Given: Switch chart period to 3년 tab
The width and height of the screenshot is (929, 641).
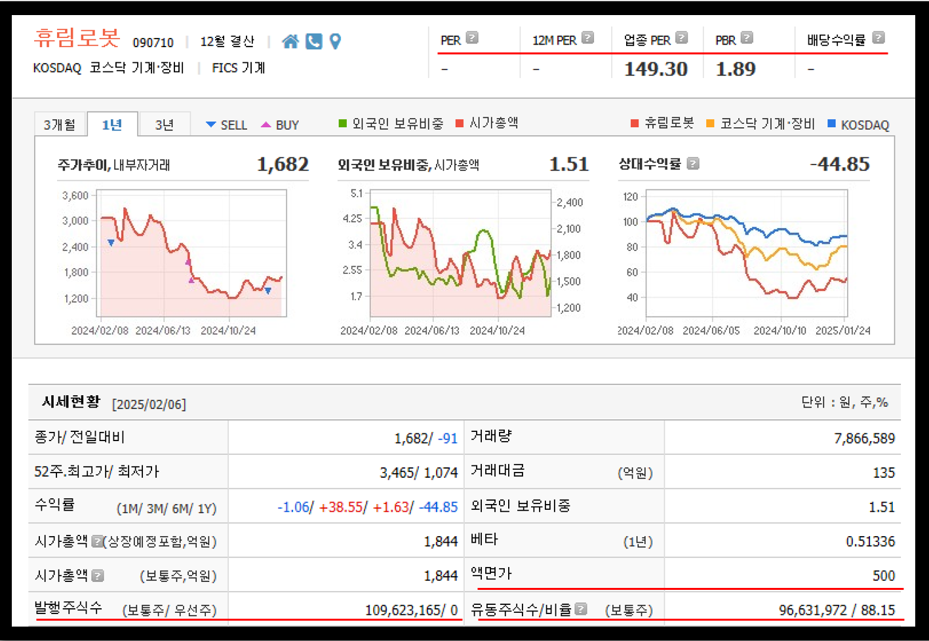Looking at the screenshot, I should click(165, 125).
